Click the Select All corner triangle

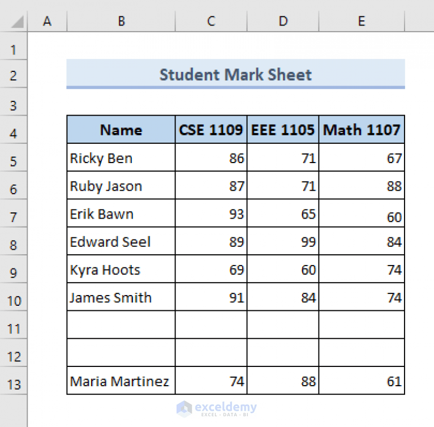click(x=18, y=22)
